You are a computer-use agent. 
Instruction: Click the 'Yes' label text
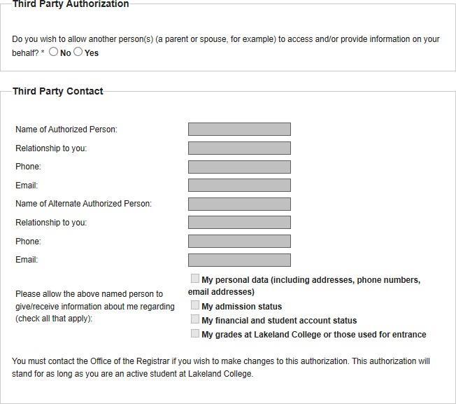92,53
